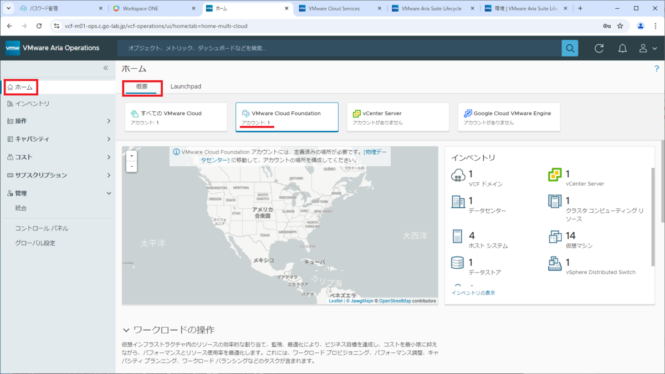
Task: Switch to the パスワード管理 browser tab
Action: (60, 8)
